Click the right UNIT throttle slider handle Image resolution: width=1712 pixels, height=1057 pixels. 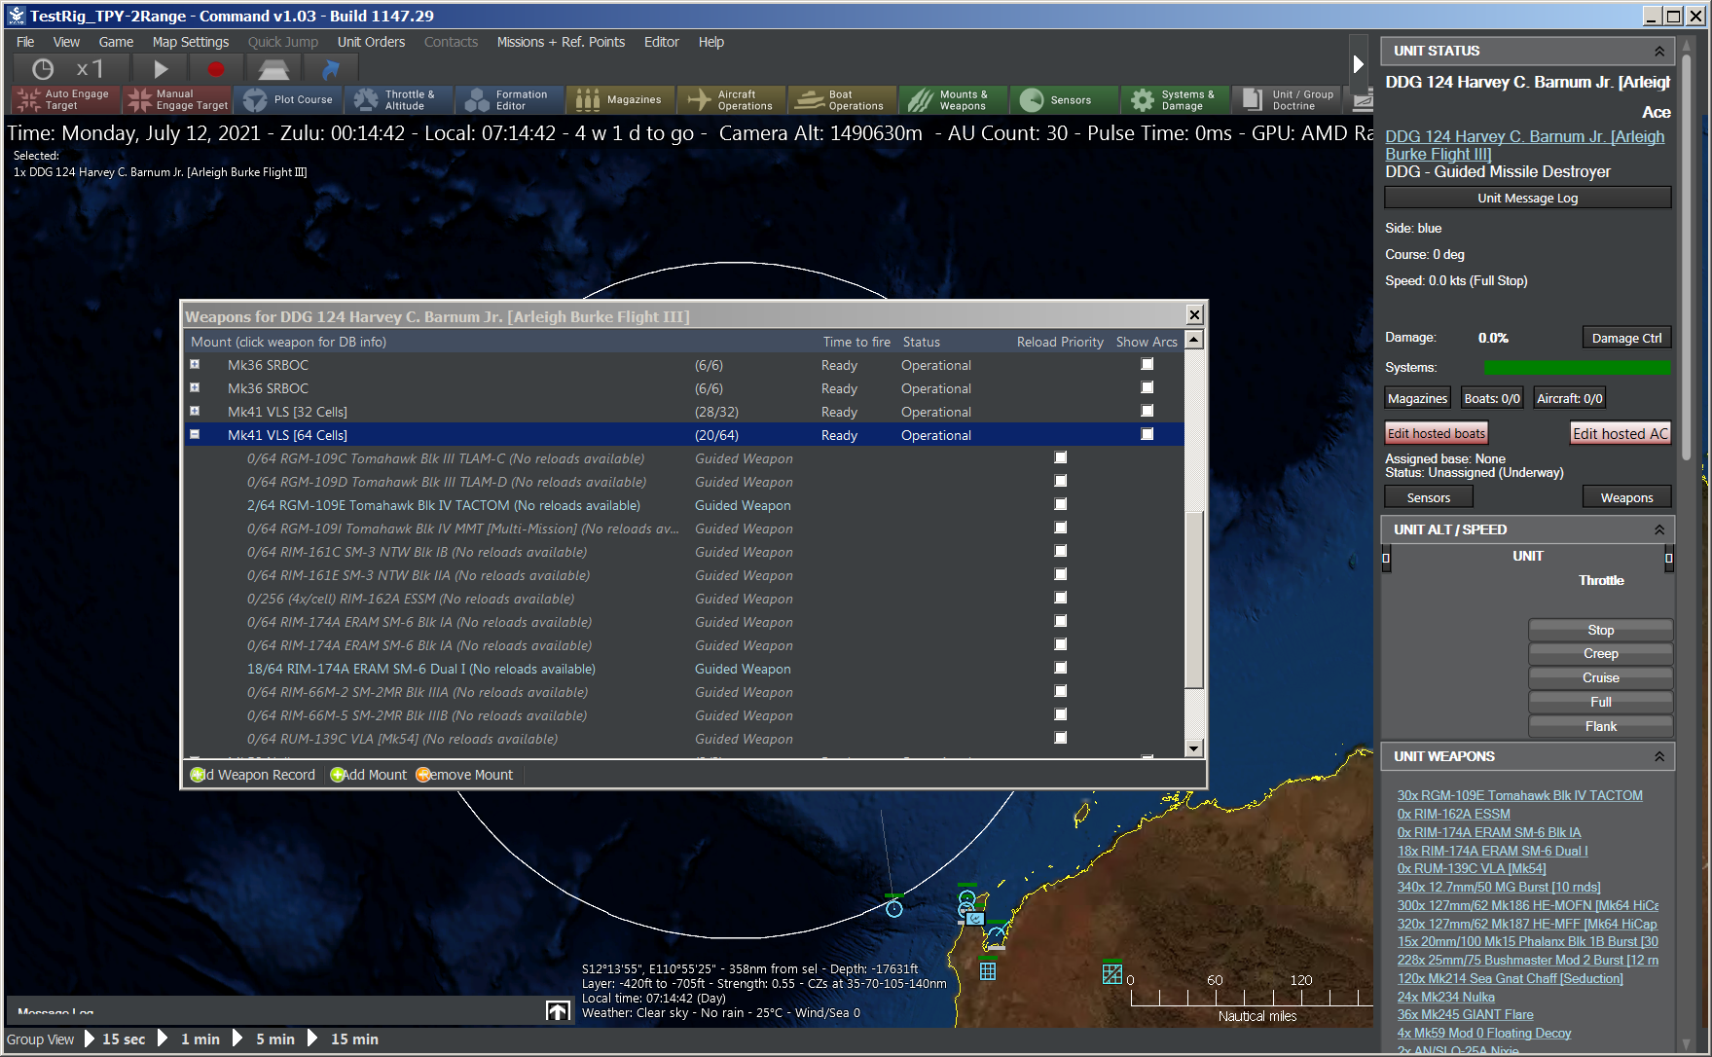(x=1668, y=558)
